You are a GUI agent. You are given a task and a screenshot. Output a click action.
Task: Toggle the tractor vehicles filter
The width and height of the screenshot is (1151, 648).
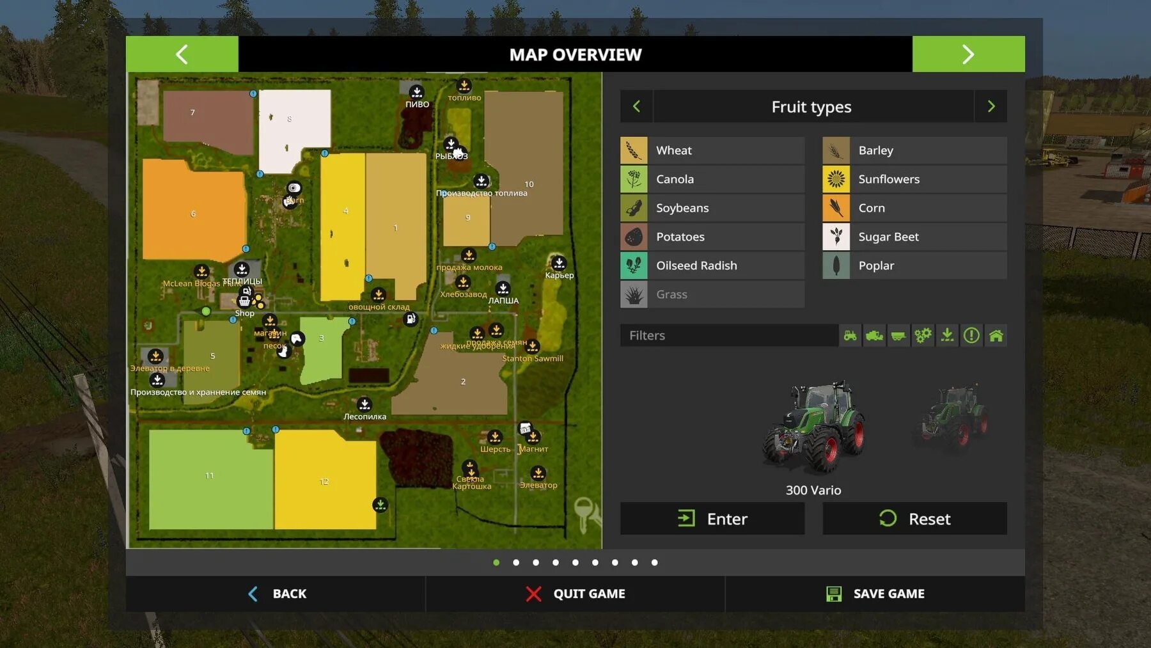coord(850,335)
